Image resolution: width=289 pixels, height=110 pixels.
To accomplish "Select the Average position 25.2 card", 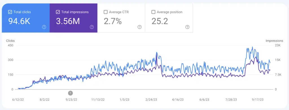I will pyautogui.click(x=169, y=18).
